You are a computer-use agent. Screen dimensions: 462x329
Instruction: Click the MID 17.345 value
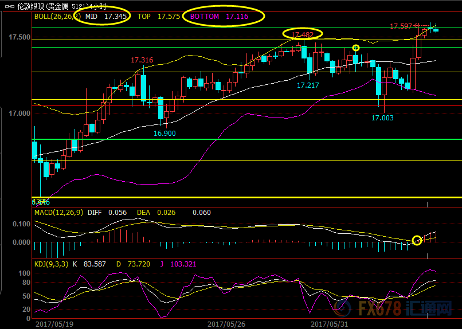click(106, 17)
